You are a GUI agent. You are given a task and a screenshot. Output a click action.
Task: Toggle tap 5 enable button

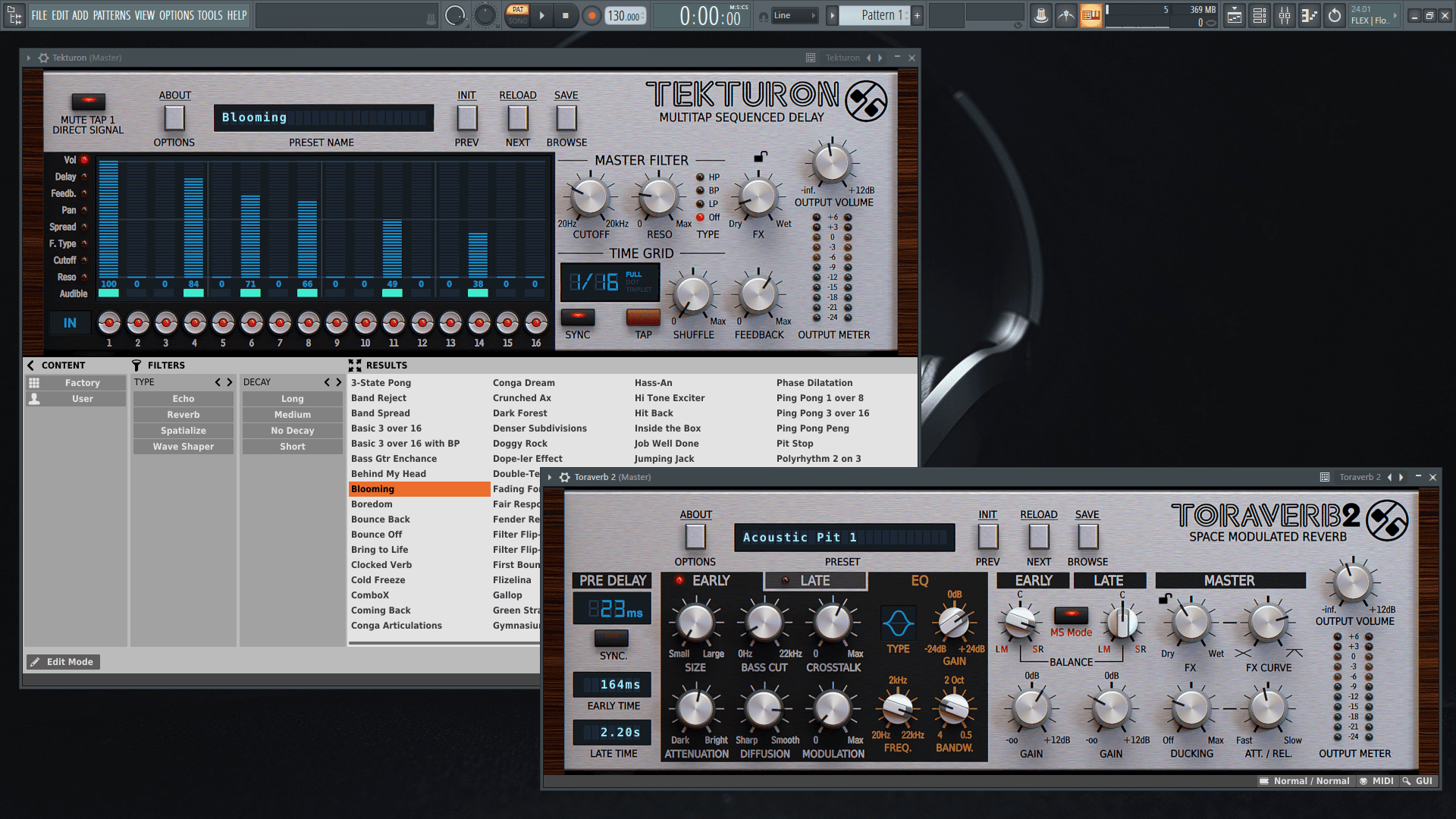pyautogui.click(x=223, y=324)
